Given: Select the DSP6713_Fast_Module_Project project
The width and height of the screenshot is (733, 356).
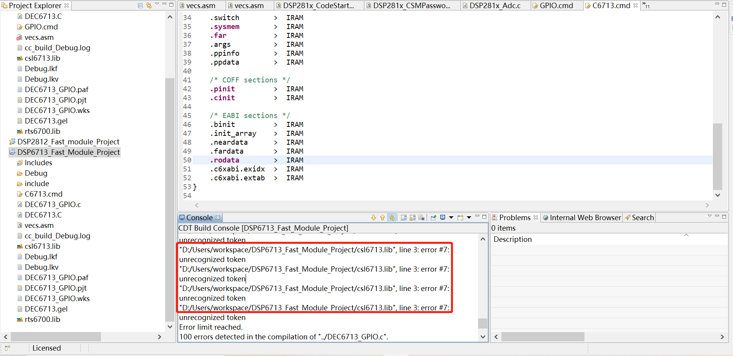Looking at the screenshot, I should click(68, 152).
